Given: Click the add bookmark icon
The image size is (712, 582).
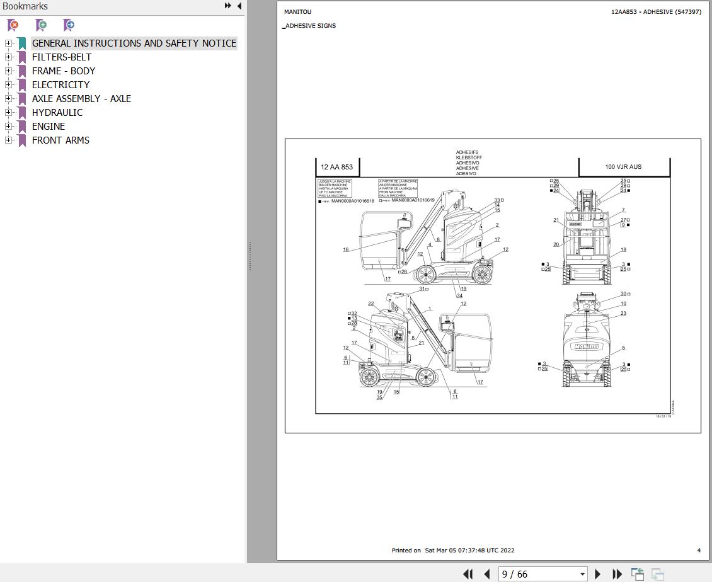Looking at the screenshot, I should 41,25.
